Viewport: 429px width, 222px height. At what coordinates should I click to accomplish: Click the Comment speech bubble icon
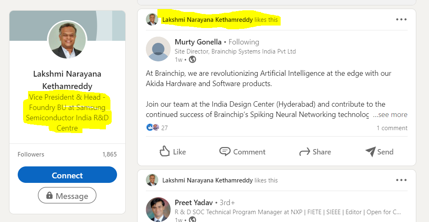(225, 152)
